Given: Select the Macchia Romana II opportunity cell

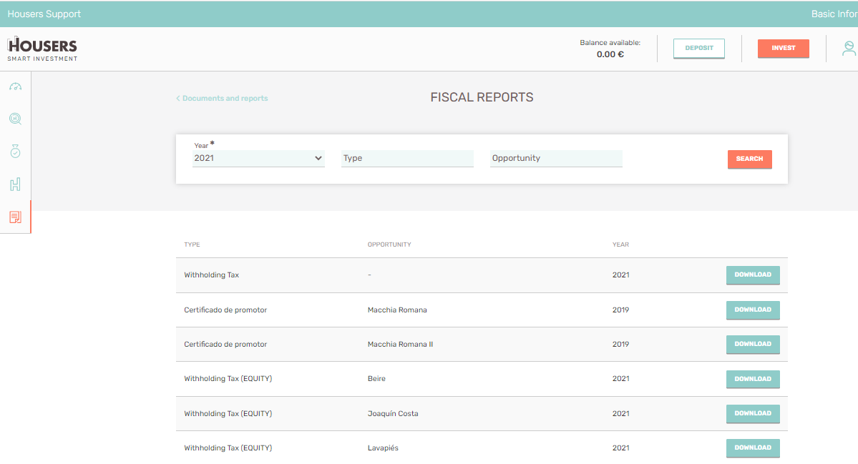Looking at the screenshot, I should tap(400, 345).
